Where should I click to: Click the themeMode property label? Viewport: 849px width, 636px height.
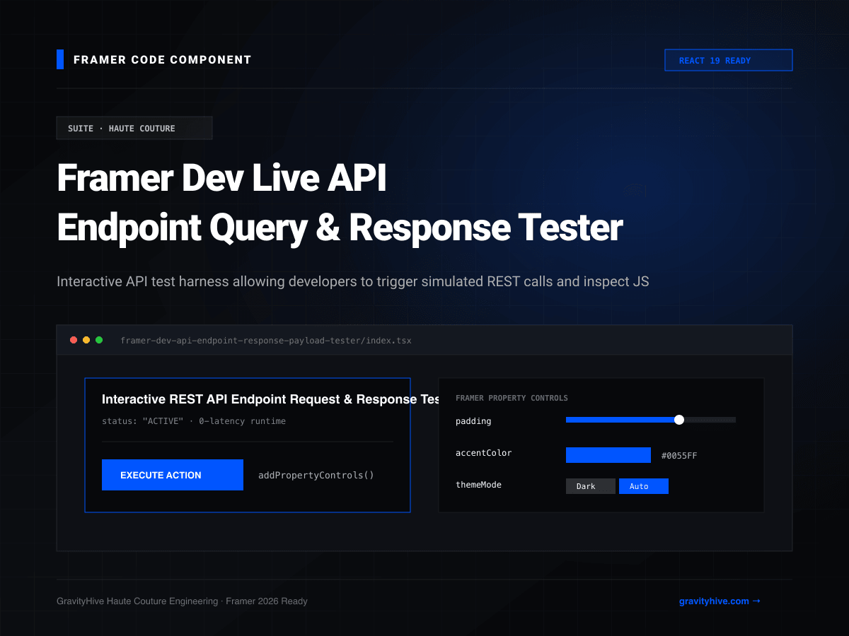pos(478,485)
